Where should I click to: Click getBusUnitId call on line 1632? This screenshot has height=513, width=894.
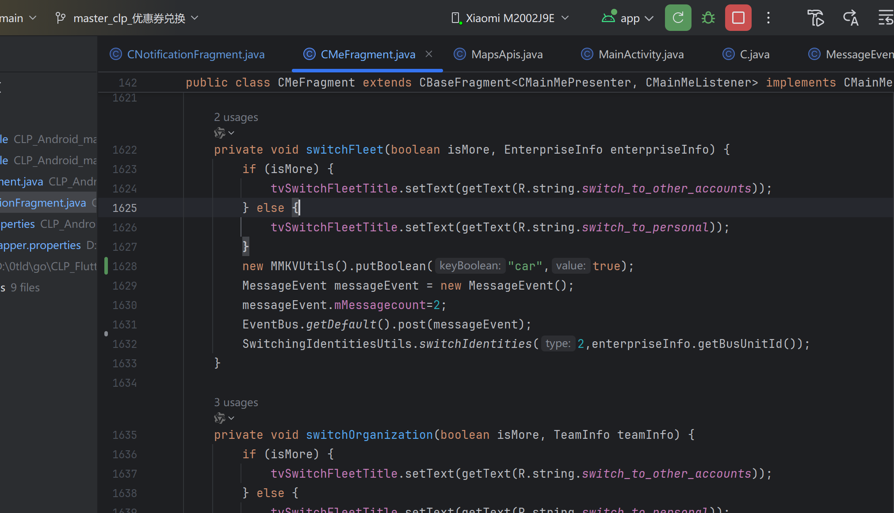[741, 344]
